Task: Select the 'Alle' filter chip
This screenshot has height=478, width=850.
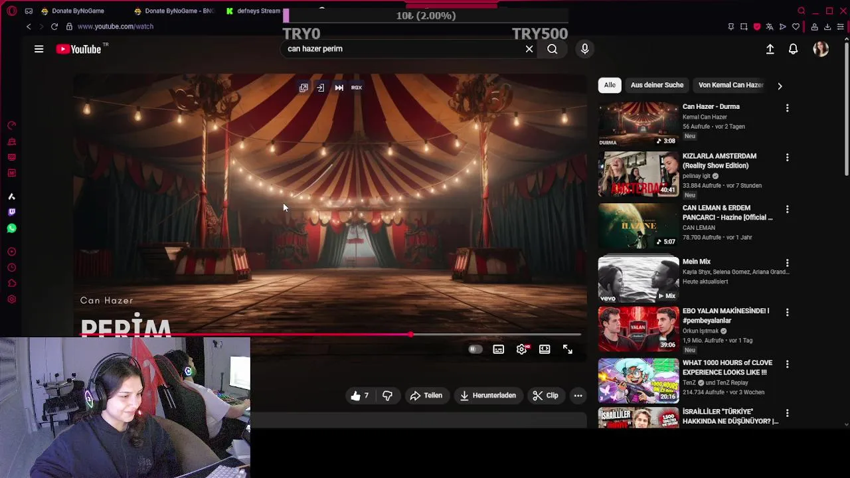Action: (x=610, y=85)
